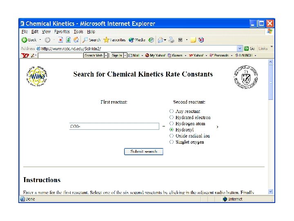The height and width of the screenshot is (221, 294).
Task: Open the Mail icon dropdown arrow
Action: pos(165,40)
